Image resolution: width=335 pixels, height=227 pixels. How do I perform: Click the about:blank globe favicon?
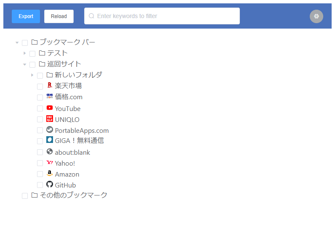click(50, 151)
